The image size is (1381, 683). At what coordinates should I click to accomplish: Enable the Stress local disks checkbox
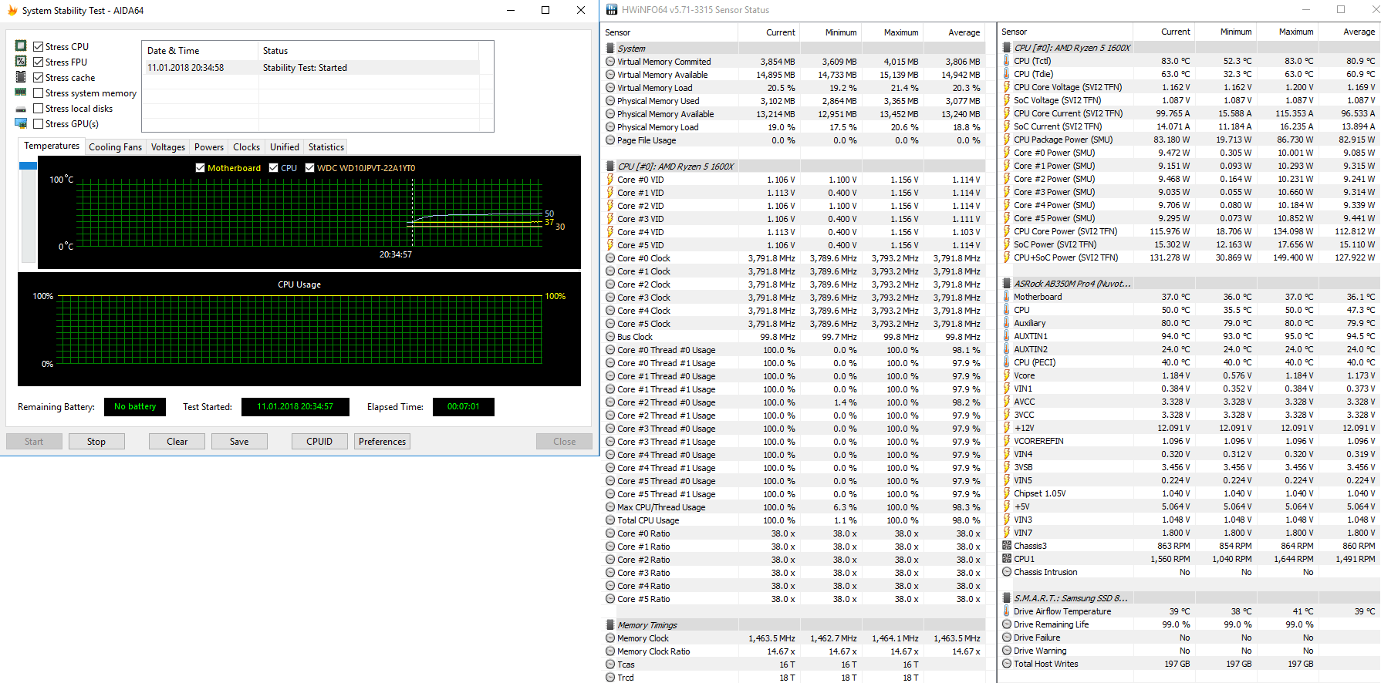[x=38, y=109]
